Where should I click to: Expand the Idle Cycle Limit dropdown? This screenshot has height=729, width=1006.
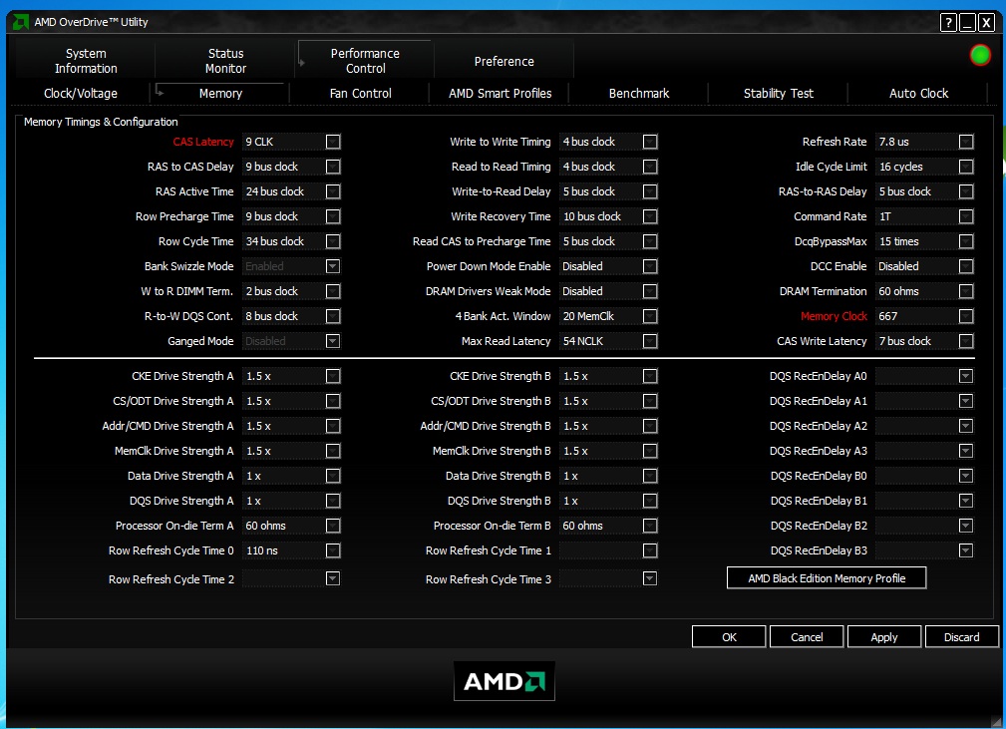pyautogui.click(x=966, y=167)
